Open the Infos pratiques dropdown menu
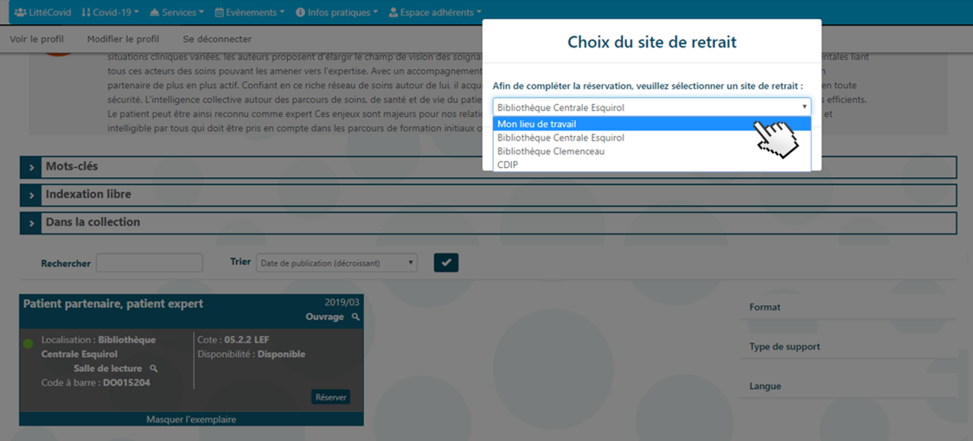The width and height of the screenshot is (973, 441). coord(337,12)
